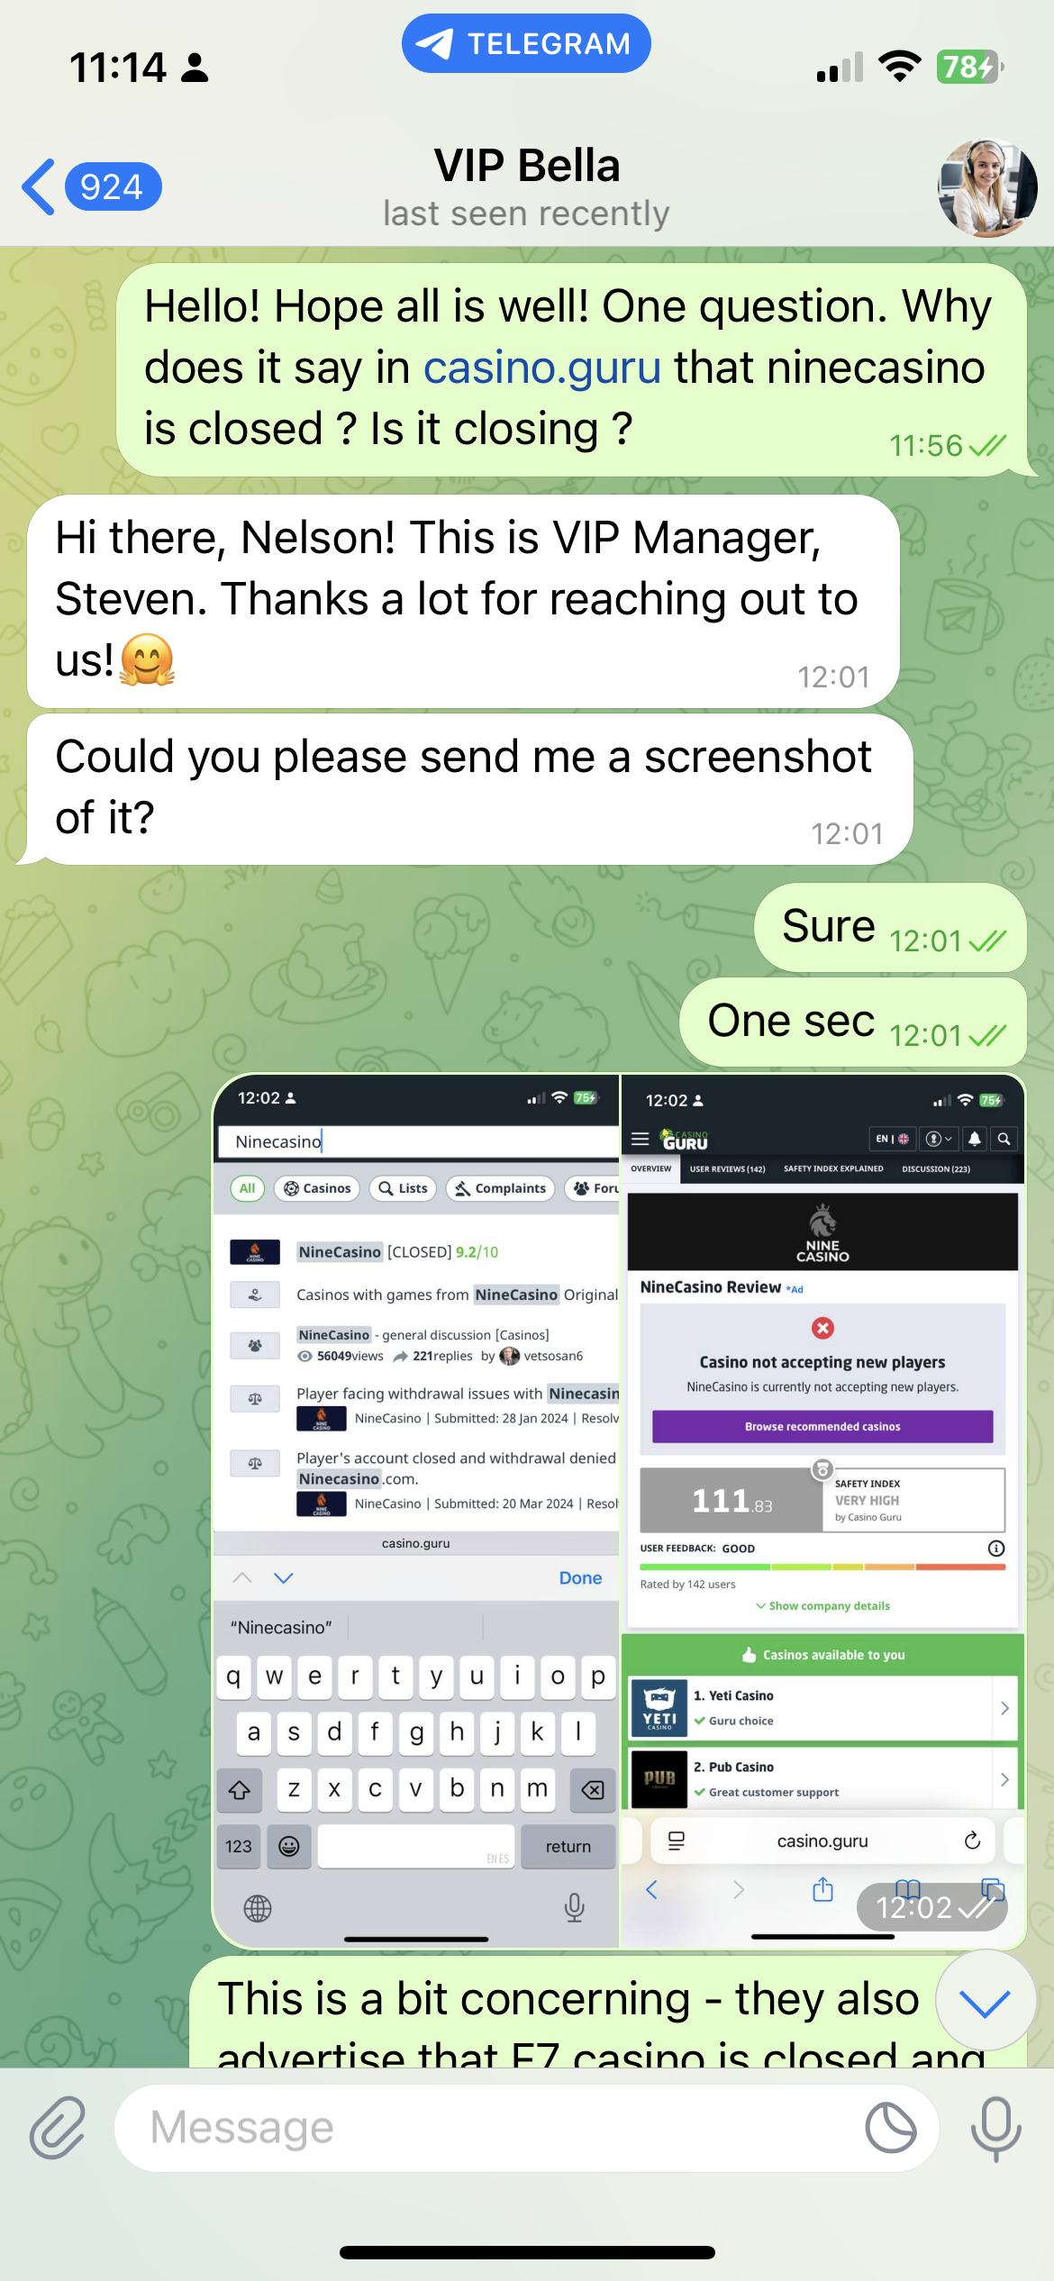The width and height of the screenshot is (1054, 2281).
Task: Open VIP Bella chat title header
Action: [527, 187]
